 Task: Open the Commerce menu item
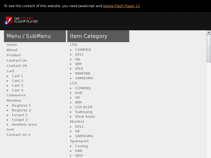pyautogui.click(x=16, y=95)
